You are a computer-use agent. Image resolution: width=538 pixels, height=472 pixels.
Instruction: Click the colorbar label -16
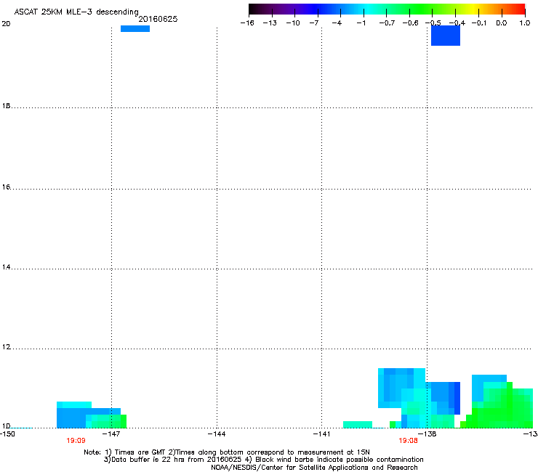click(x=247, y=23)
